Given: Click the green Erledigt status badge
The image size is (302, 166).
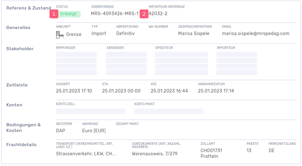Looking at the screenshot, I should 69,14.
